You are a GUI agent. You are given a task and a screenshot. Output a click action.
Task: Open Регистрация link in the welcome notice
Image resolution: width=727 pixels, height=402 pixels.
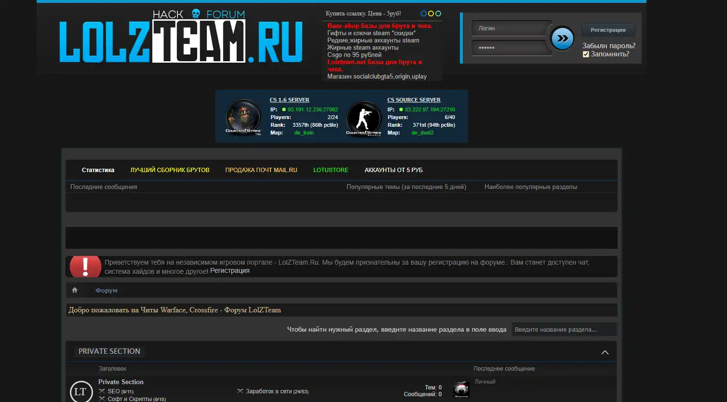point(230,271)
